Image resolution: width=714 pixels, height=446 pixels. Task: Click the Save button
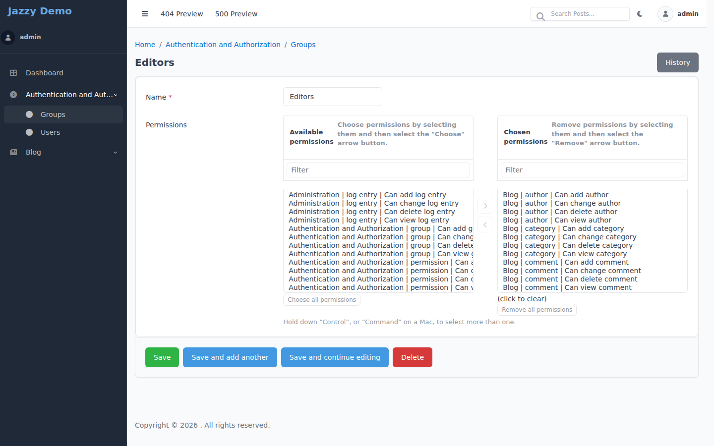point(162,357)
